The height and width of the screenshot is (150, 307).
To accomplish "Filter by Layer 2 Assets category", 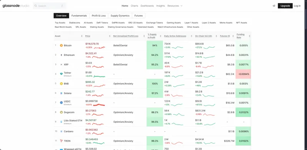I will tap(209, 23).
